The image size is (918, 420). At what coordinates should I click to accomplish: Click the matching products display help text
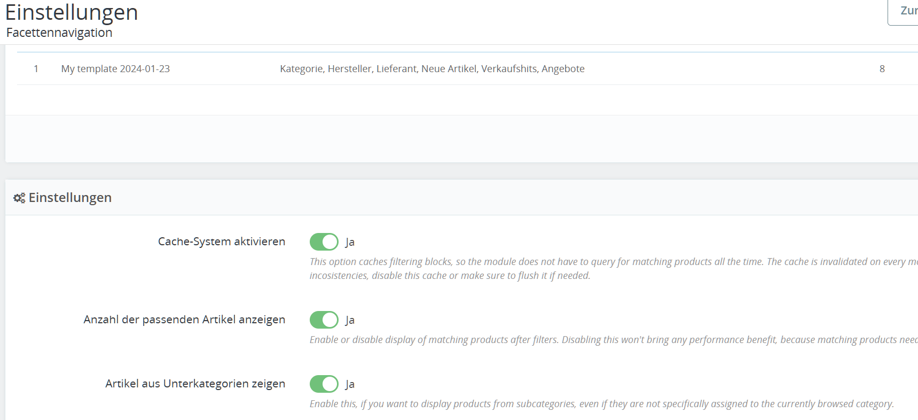point(614,340)
